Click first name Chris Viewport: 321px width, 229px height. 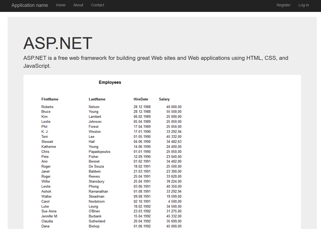coord(45,152)
